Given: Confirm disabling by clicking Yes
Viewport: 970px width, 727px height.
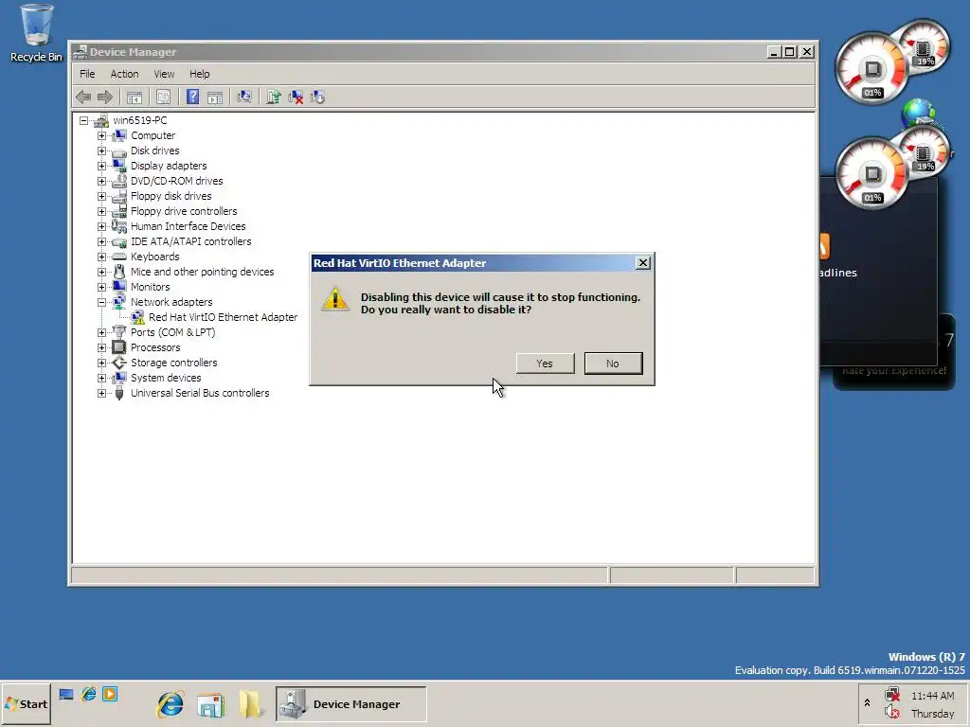Looking at the screenshot, I should pyautogui.click(x=545, y=363).
